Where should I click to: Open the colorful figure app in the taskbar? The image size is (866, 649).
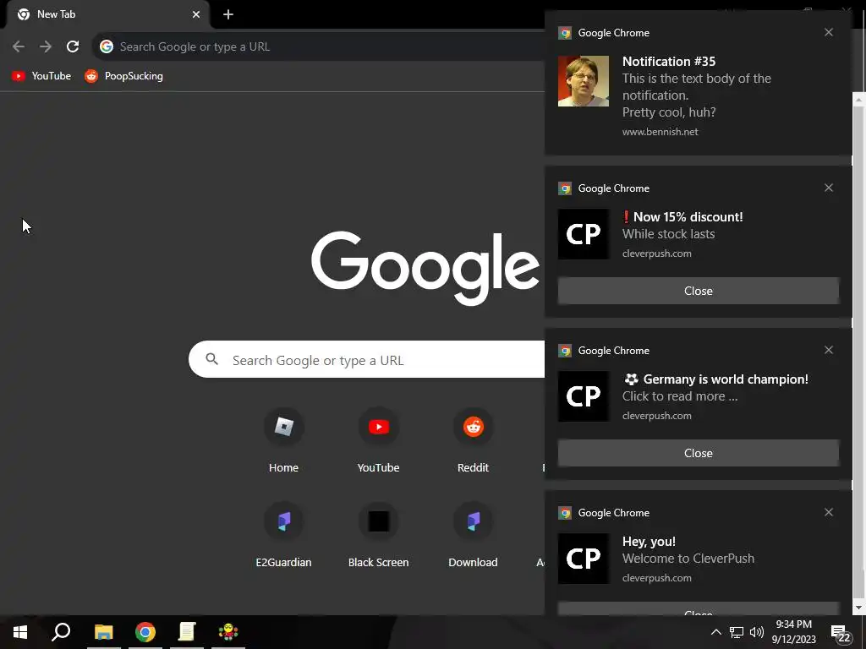(228, 632)
